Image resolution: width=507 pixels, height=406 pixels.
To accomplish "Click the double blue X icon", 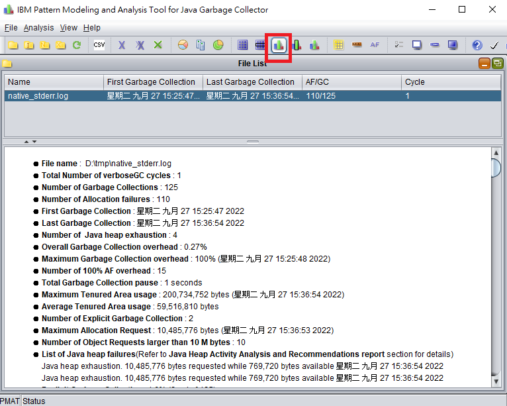I will point(140,45).
